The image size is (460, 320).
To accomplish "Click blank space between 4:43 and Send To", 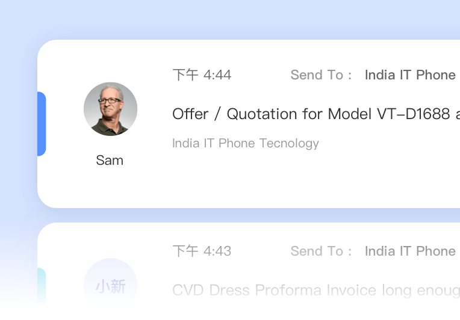I will pos(261,251).
